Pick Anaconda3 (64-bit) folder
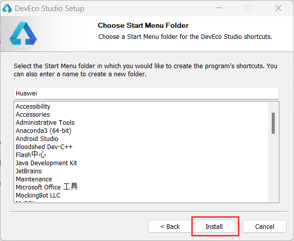The height and width of the screenshot is (241, 294). (44, 130)
